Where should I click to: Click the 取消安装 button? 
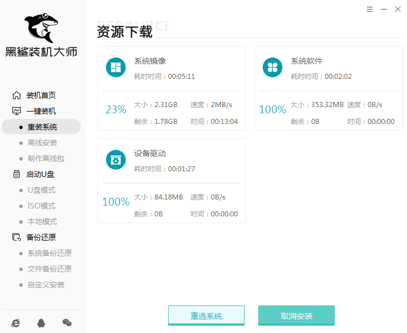coord(297,316)
